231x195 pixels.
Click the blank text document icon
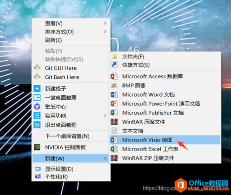[x=114, y=131]
